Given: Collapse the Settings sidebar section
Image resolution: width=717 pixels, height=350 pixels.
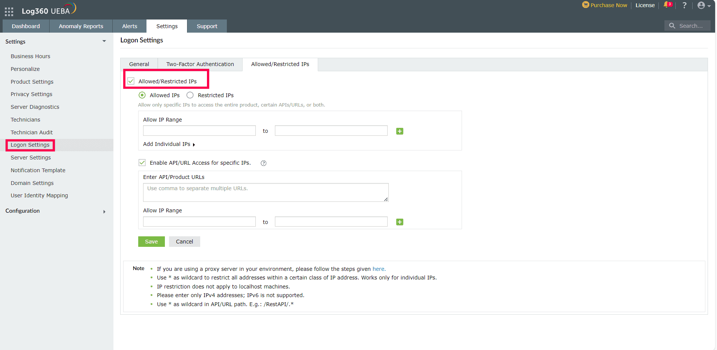Looking at the screenshot, I should [x=104, y=41].
